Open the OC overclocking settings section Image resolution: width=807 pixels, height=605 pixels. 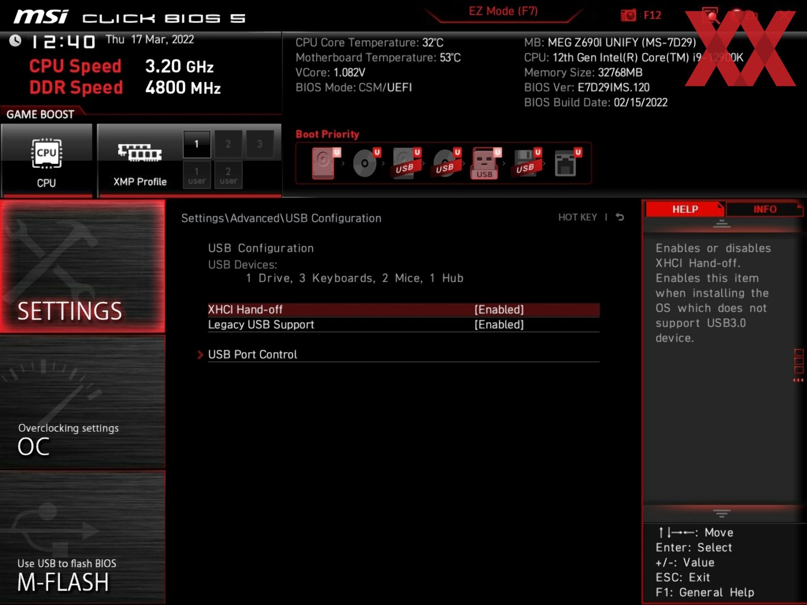(x=83, y=402)
